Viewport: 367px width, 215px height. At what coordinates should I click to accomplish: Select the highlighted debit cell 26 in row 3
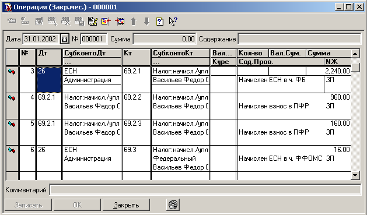(x=49, y=80)
